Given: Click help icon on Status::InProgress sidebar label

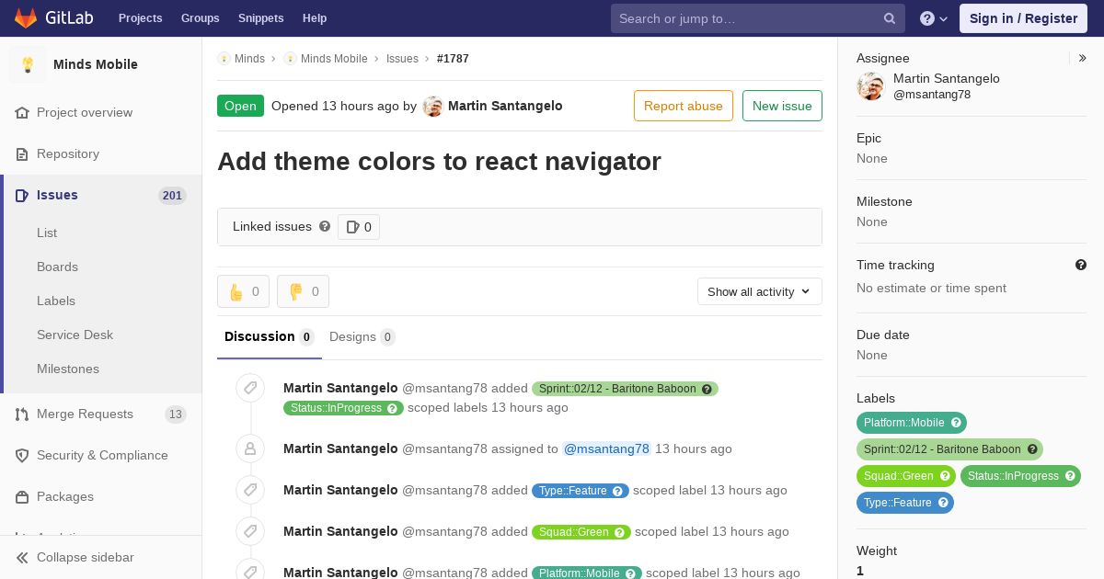Looking at the screenshot, I should click(x=1070, y=476).
